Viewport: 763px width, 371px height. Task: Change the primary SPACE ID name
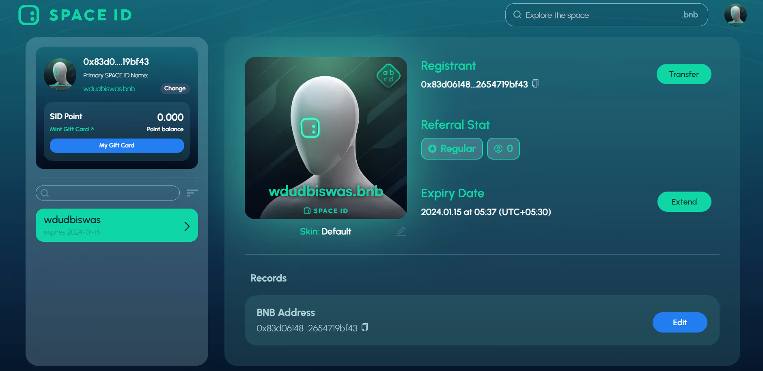[175, 88]
